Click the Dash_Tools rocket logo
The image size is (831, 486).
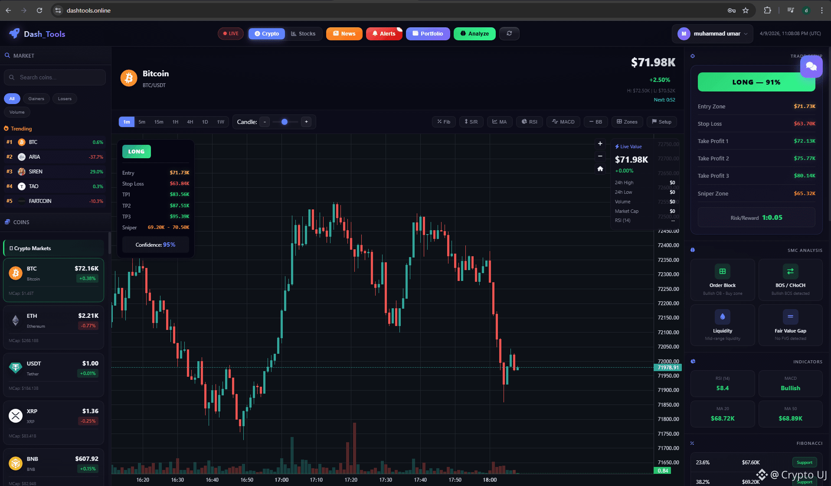14,34
